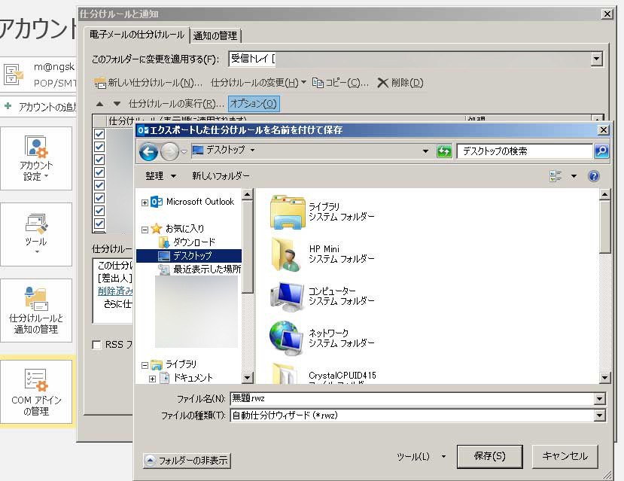Image resolution: width=624 pixels, height=481 pixels.
Task: Open the 整理 menu
Action: [x=160, y=176]
